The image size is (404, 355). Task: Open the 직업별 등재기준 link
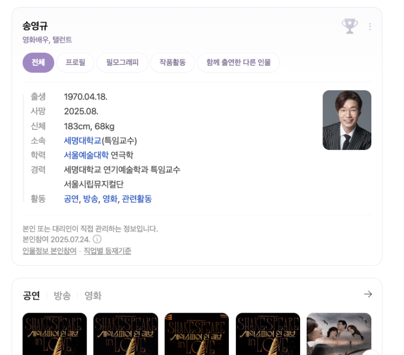coord(108,251)
